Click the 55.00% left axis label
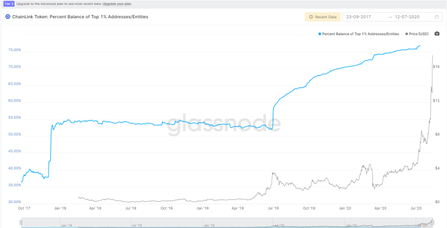Viewport: 447px width, 228px height. pyautogui.click(x=15, y=117)
